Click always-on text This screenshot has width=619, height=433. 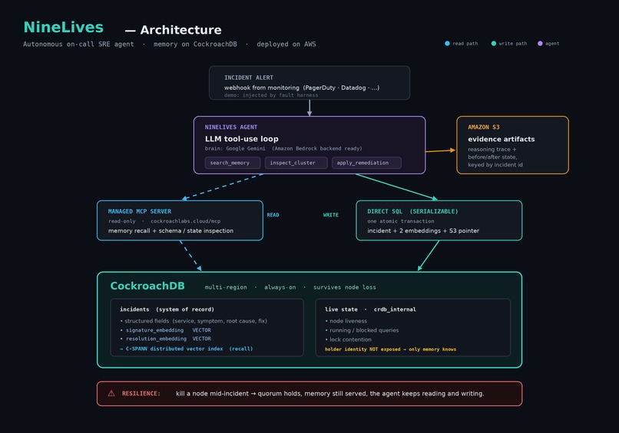[x=280, y=287]
